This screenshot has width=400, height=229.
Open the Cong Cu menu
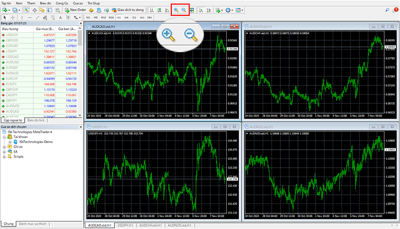[x=62, y=3]
